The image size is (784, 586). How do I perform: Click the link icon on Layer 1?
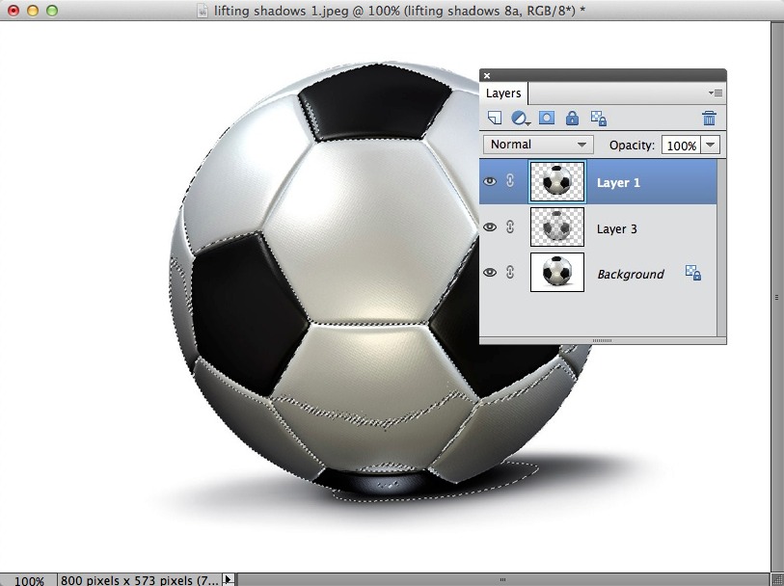coord(510,182)
